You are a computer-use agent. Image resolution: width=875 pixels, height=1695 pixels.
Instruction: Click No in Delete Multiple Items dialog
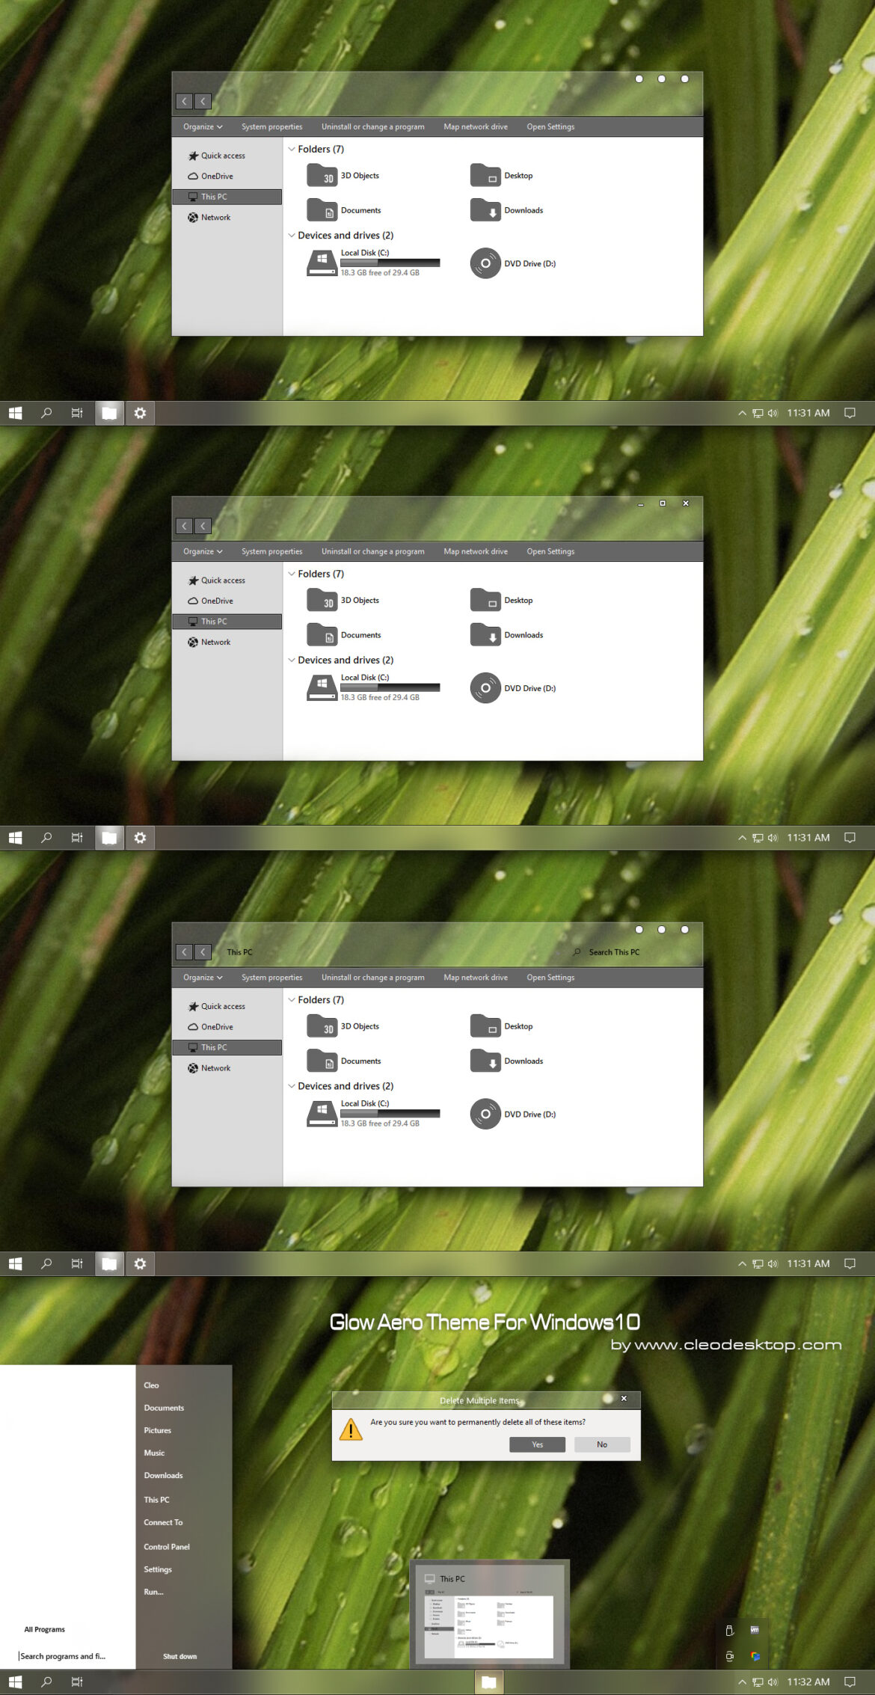[602, 1444]
